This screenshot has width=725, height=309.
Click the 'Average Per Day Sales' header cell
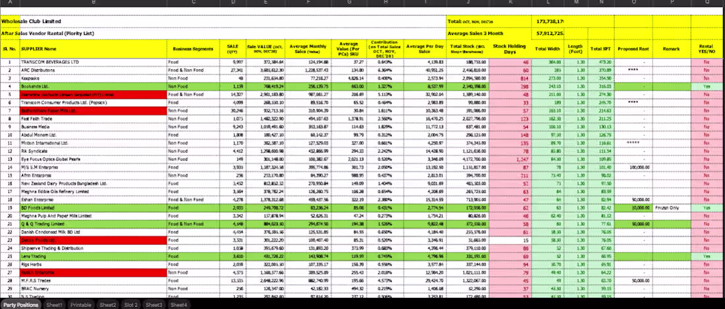[x=424, y=49]
